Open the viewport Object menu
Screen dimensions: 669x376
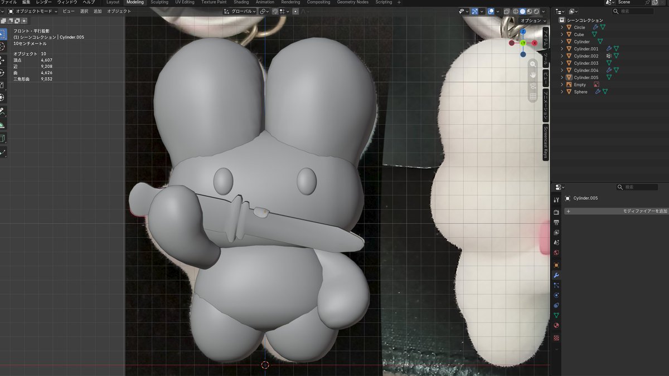119,11
